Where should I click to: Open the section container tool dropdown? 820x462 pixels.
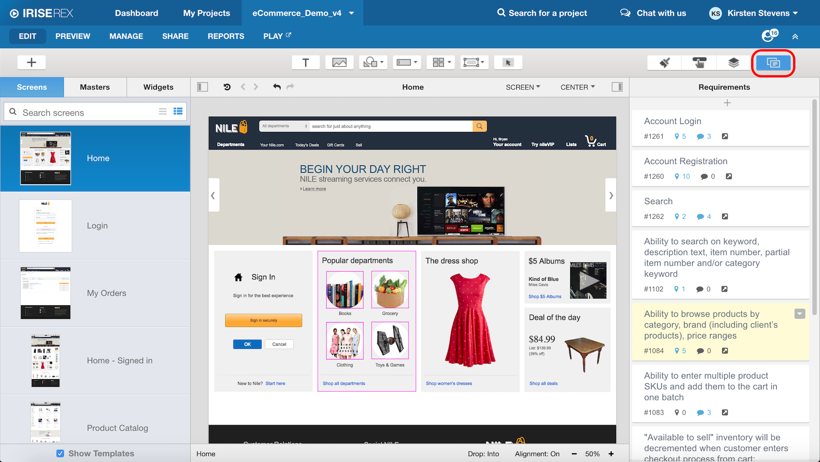click(474, 62)
